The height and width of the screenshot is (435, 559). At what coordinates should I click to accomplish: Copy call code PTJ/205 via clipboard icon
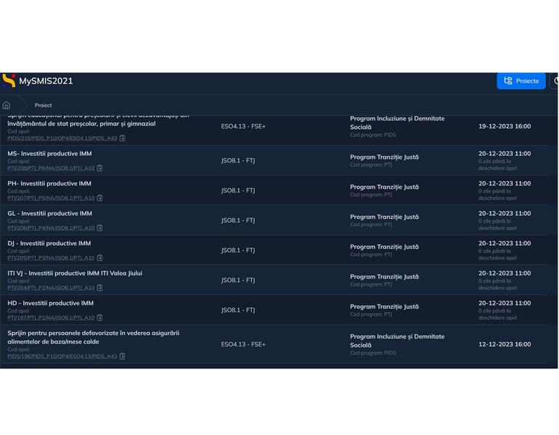100,257
